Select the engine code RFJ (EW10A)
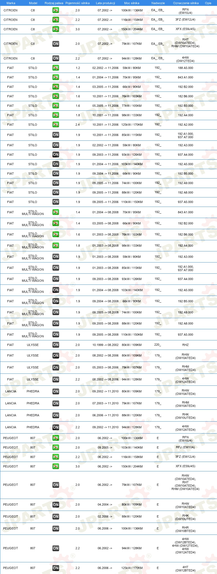 click(185, 447)
